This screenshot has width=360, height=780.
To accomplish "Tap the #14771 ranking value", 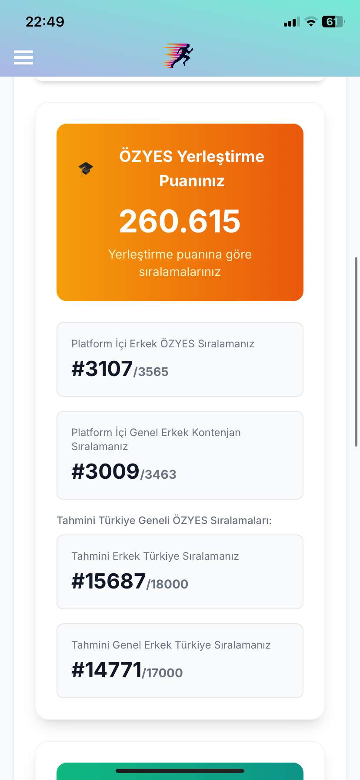I will (x=107, y=670).
